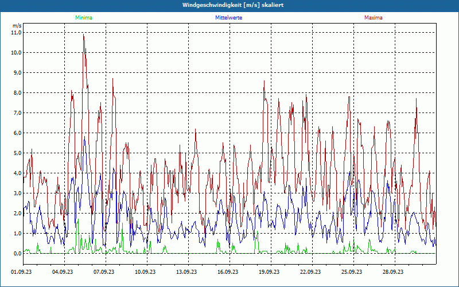Click the 4,0 y-axis value

pyautogui.click(x=18, y=173)
